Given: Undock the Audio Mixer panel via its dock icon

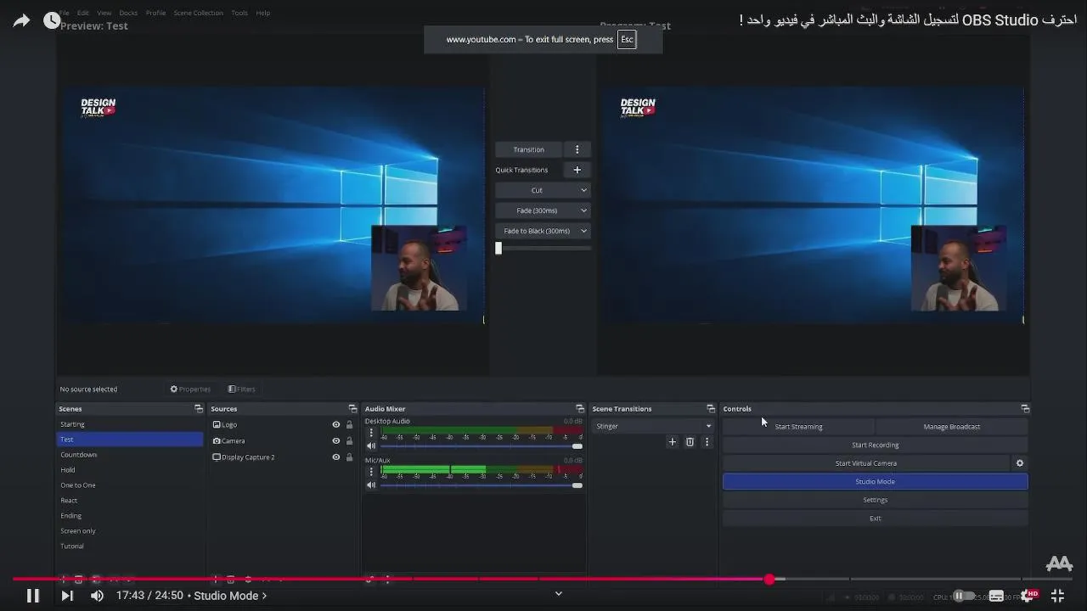Looking at the screenshot, I should (x=580, y=409).
